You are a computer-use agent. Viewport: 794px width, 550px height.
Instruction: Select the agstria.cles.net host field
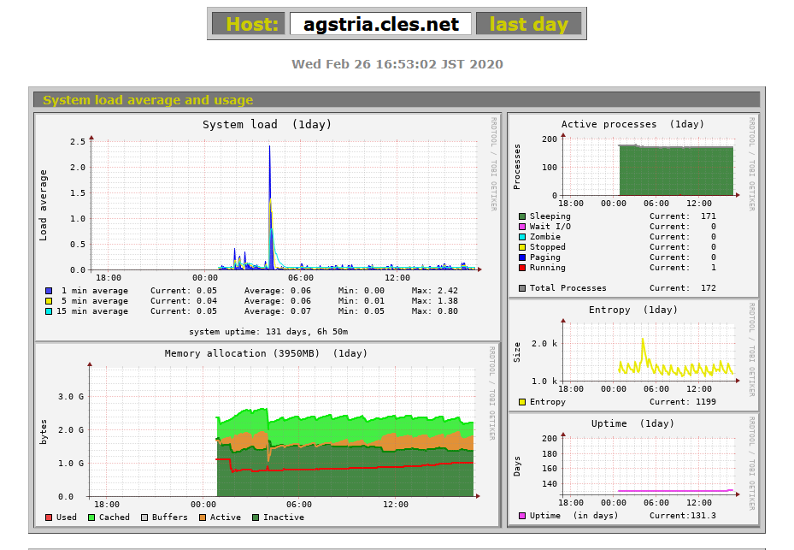point(380,24)
